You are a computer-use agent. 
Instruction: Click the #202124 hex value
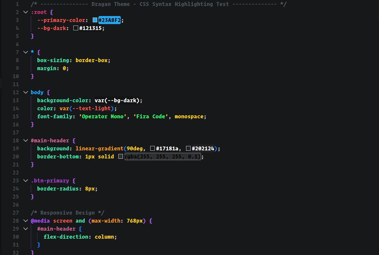(x=203, y=149)
